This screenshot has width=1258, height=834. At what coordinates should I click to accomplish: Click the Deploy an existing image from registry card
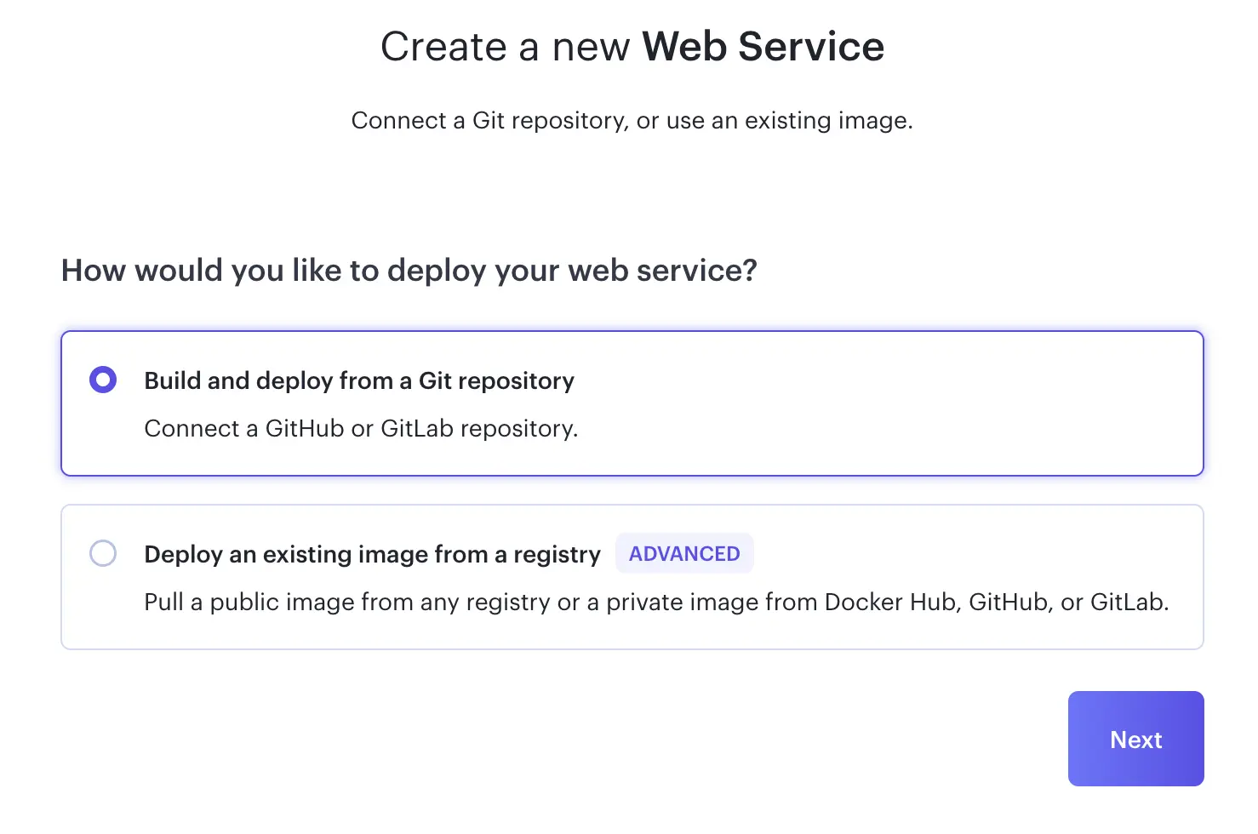coord(632,577)
